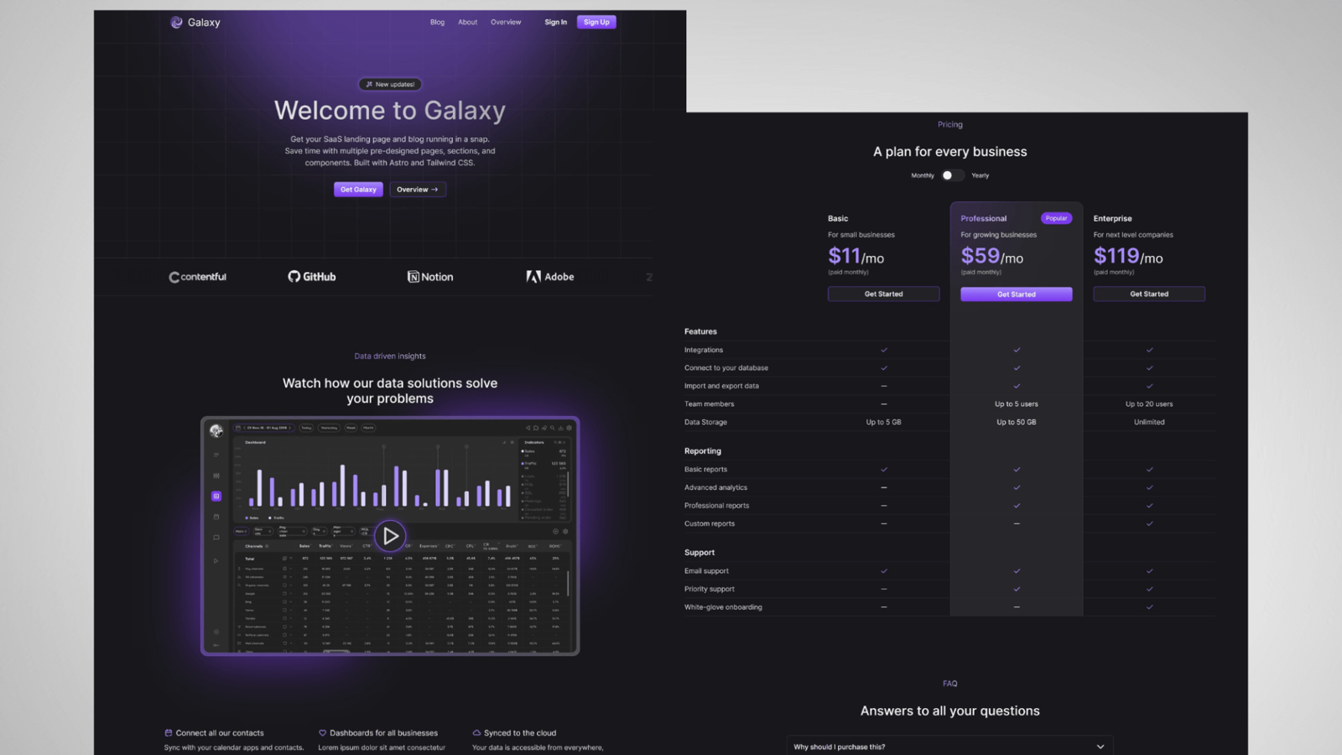This screenshot has height=755, width=1342.
Task: Click the GitHub logo
Action: (312, 277)
